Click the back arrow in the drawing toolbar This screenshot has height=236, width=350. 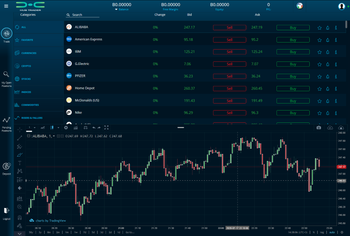tap(20, 188)
